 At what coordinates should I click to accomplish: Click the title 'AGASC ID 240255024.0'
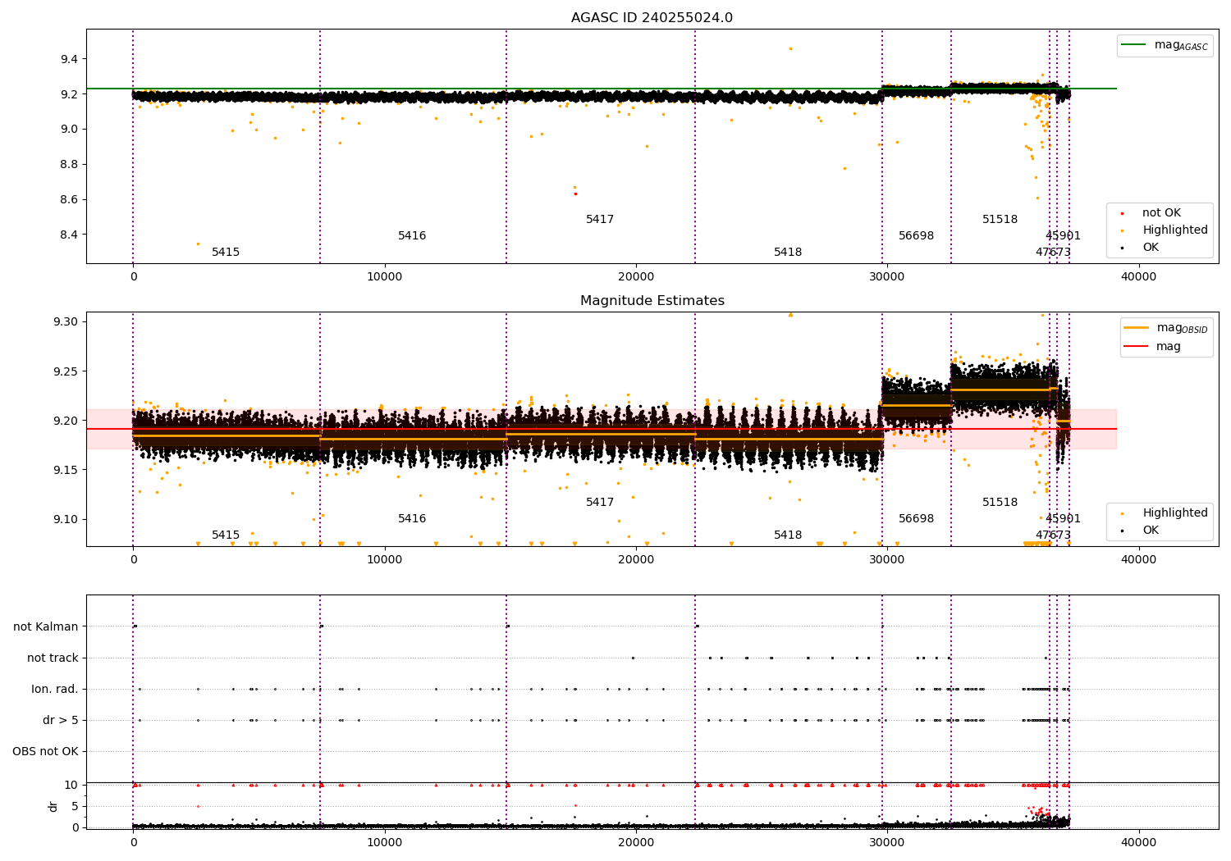[x=652, y=18]
